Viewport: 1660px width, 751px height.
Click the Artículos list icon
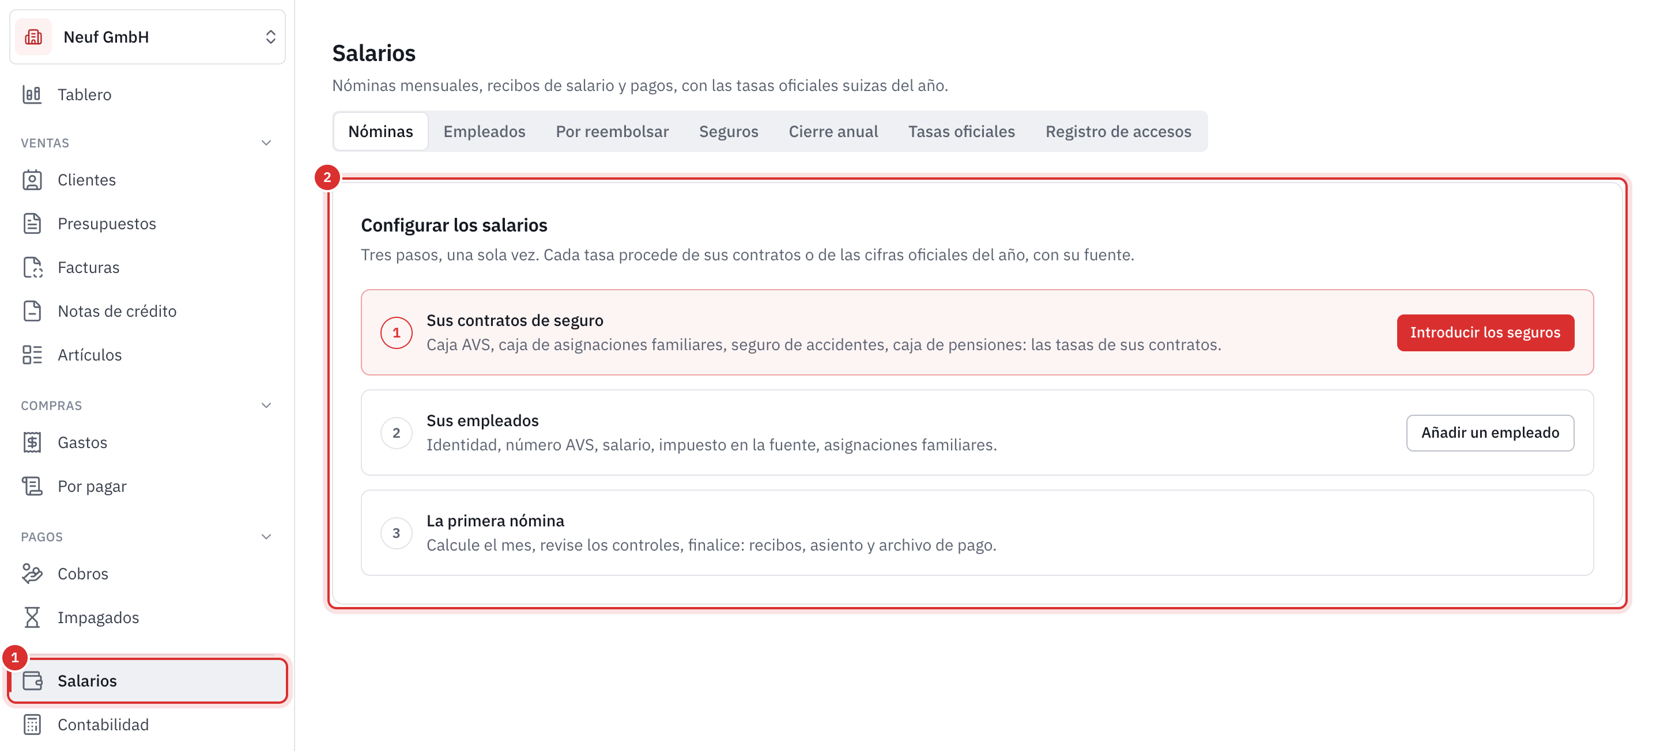click(32, 355)
